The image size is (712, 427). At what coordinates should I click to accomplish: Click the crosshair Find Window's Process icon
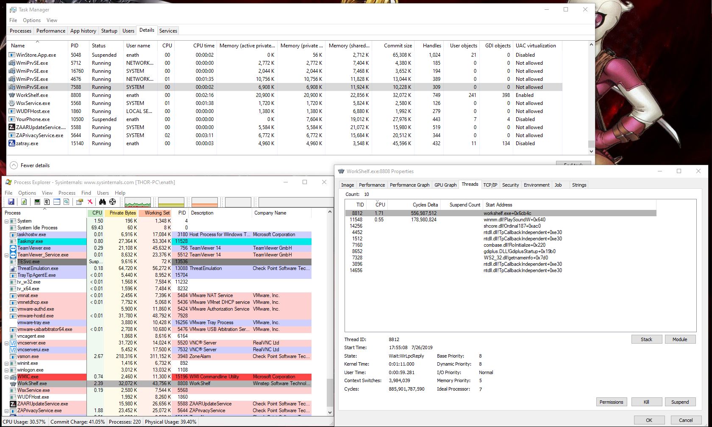point(112,202)
